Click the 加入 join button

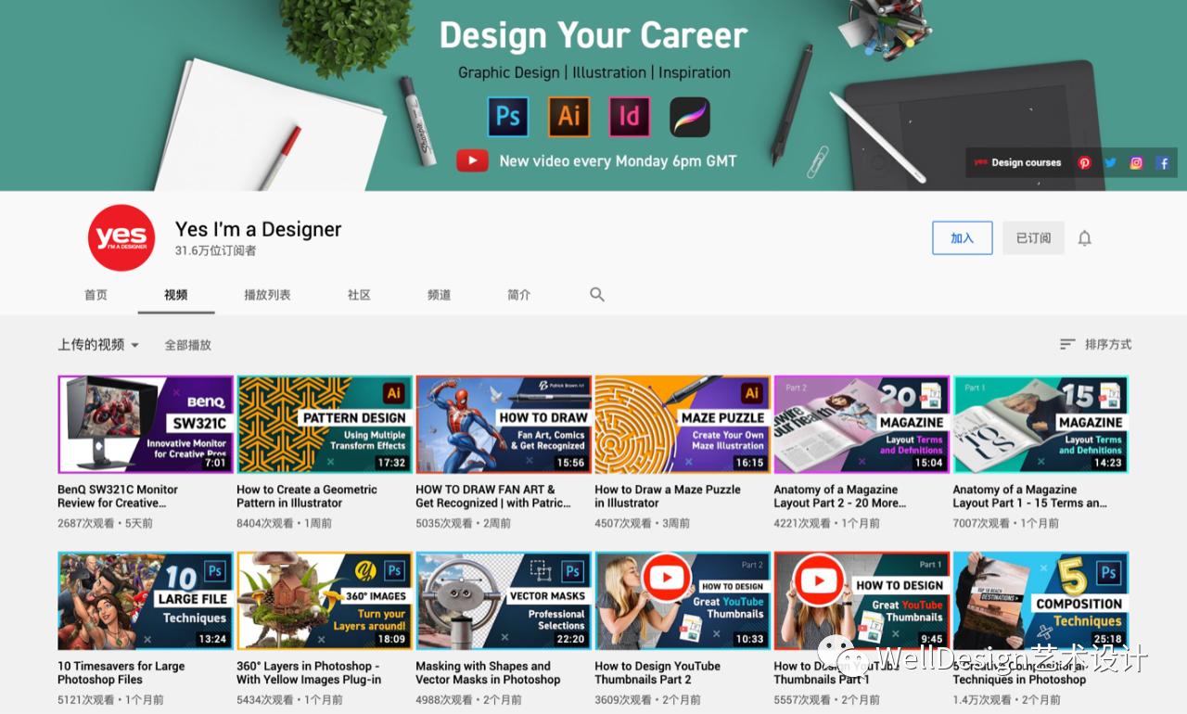pyautogui.click(x=963, y=238)
